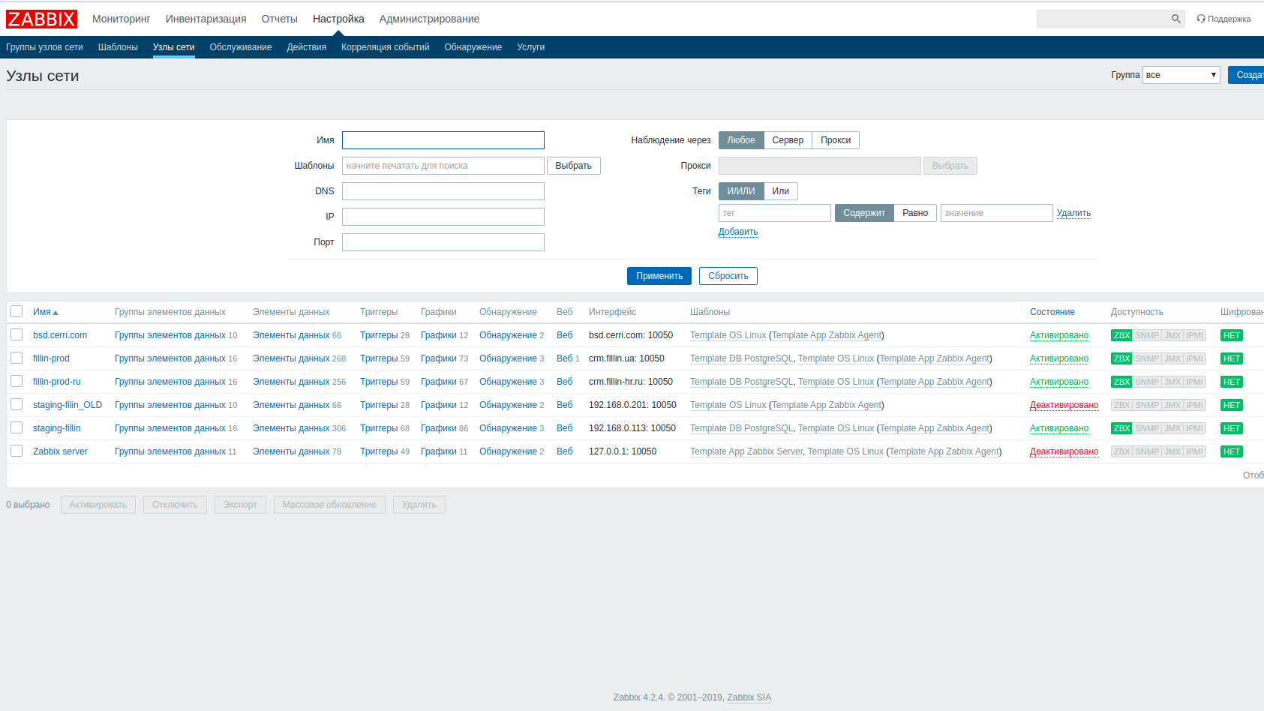Focus the tag значение field
Viewport: 1264px width, 711px height.
[x=997, y=213]
